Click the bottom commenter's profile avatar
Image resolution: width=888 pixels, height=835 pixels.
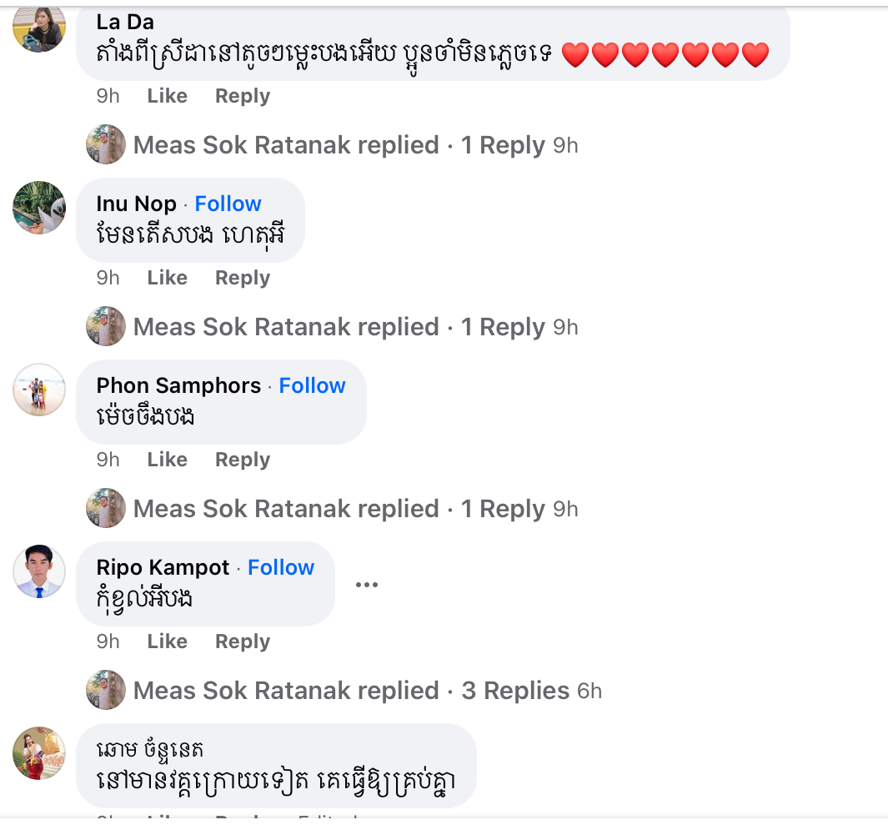[39, 753]
